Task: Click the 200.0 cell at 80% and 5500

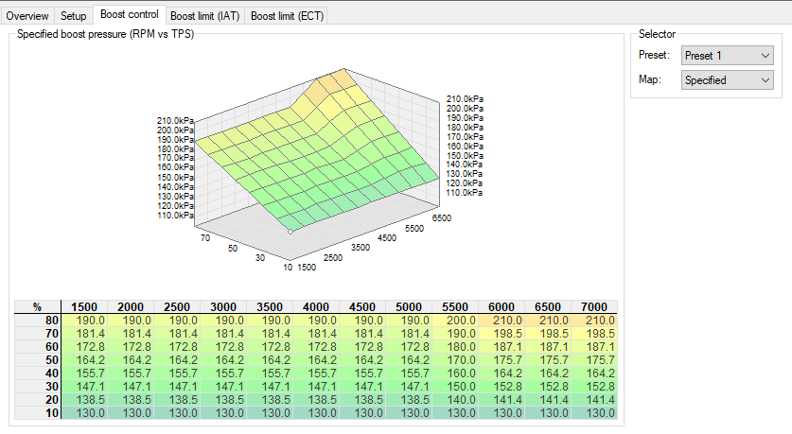Action: (455, 321)
